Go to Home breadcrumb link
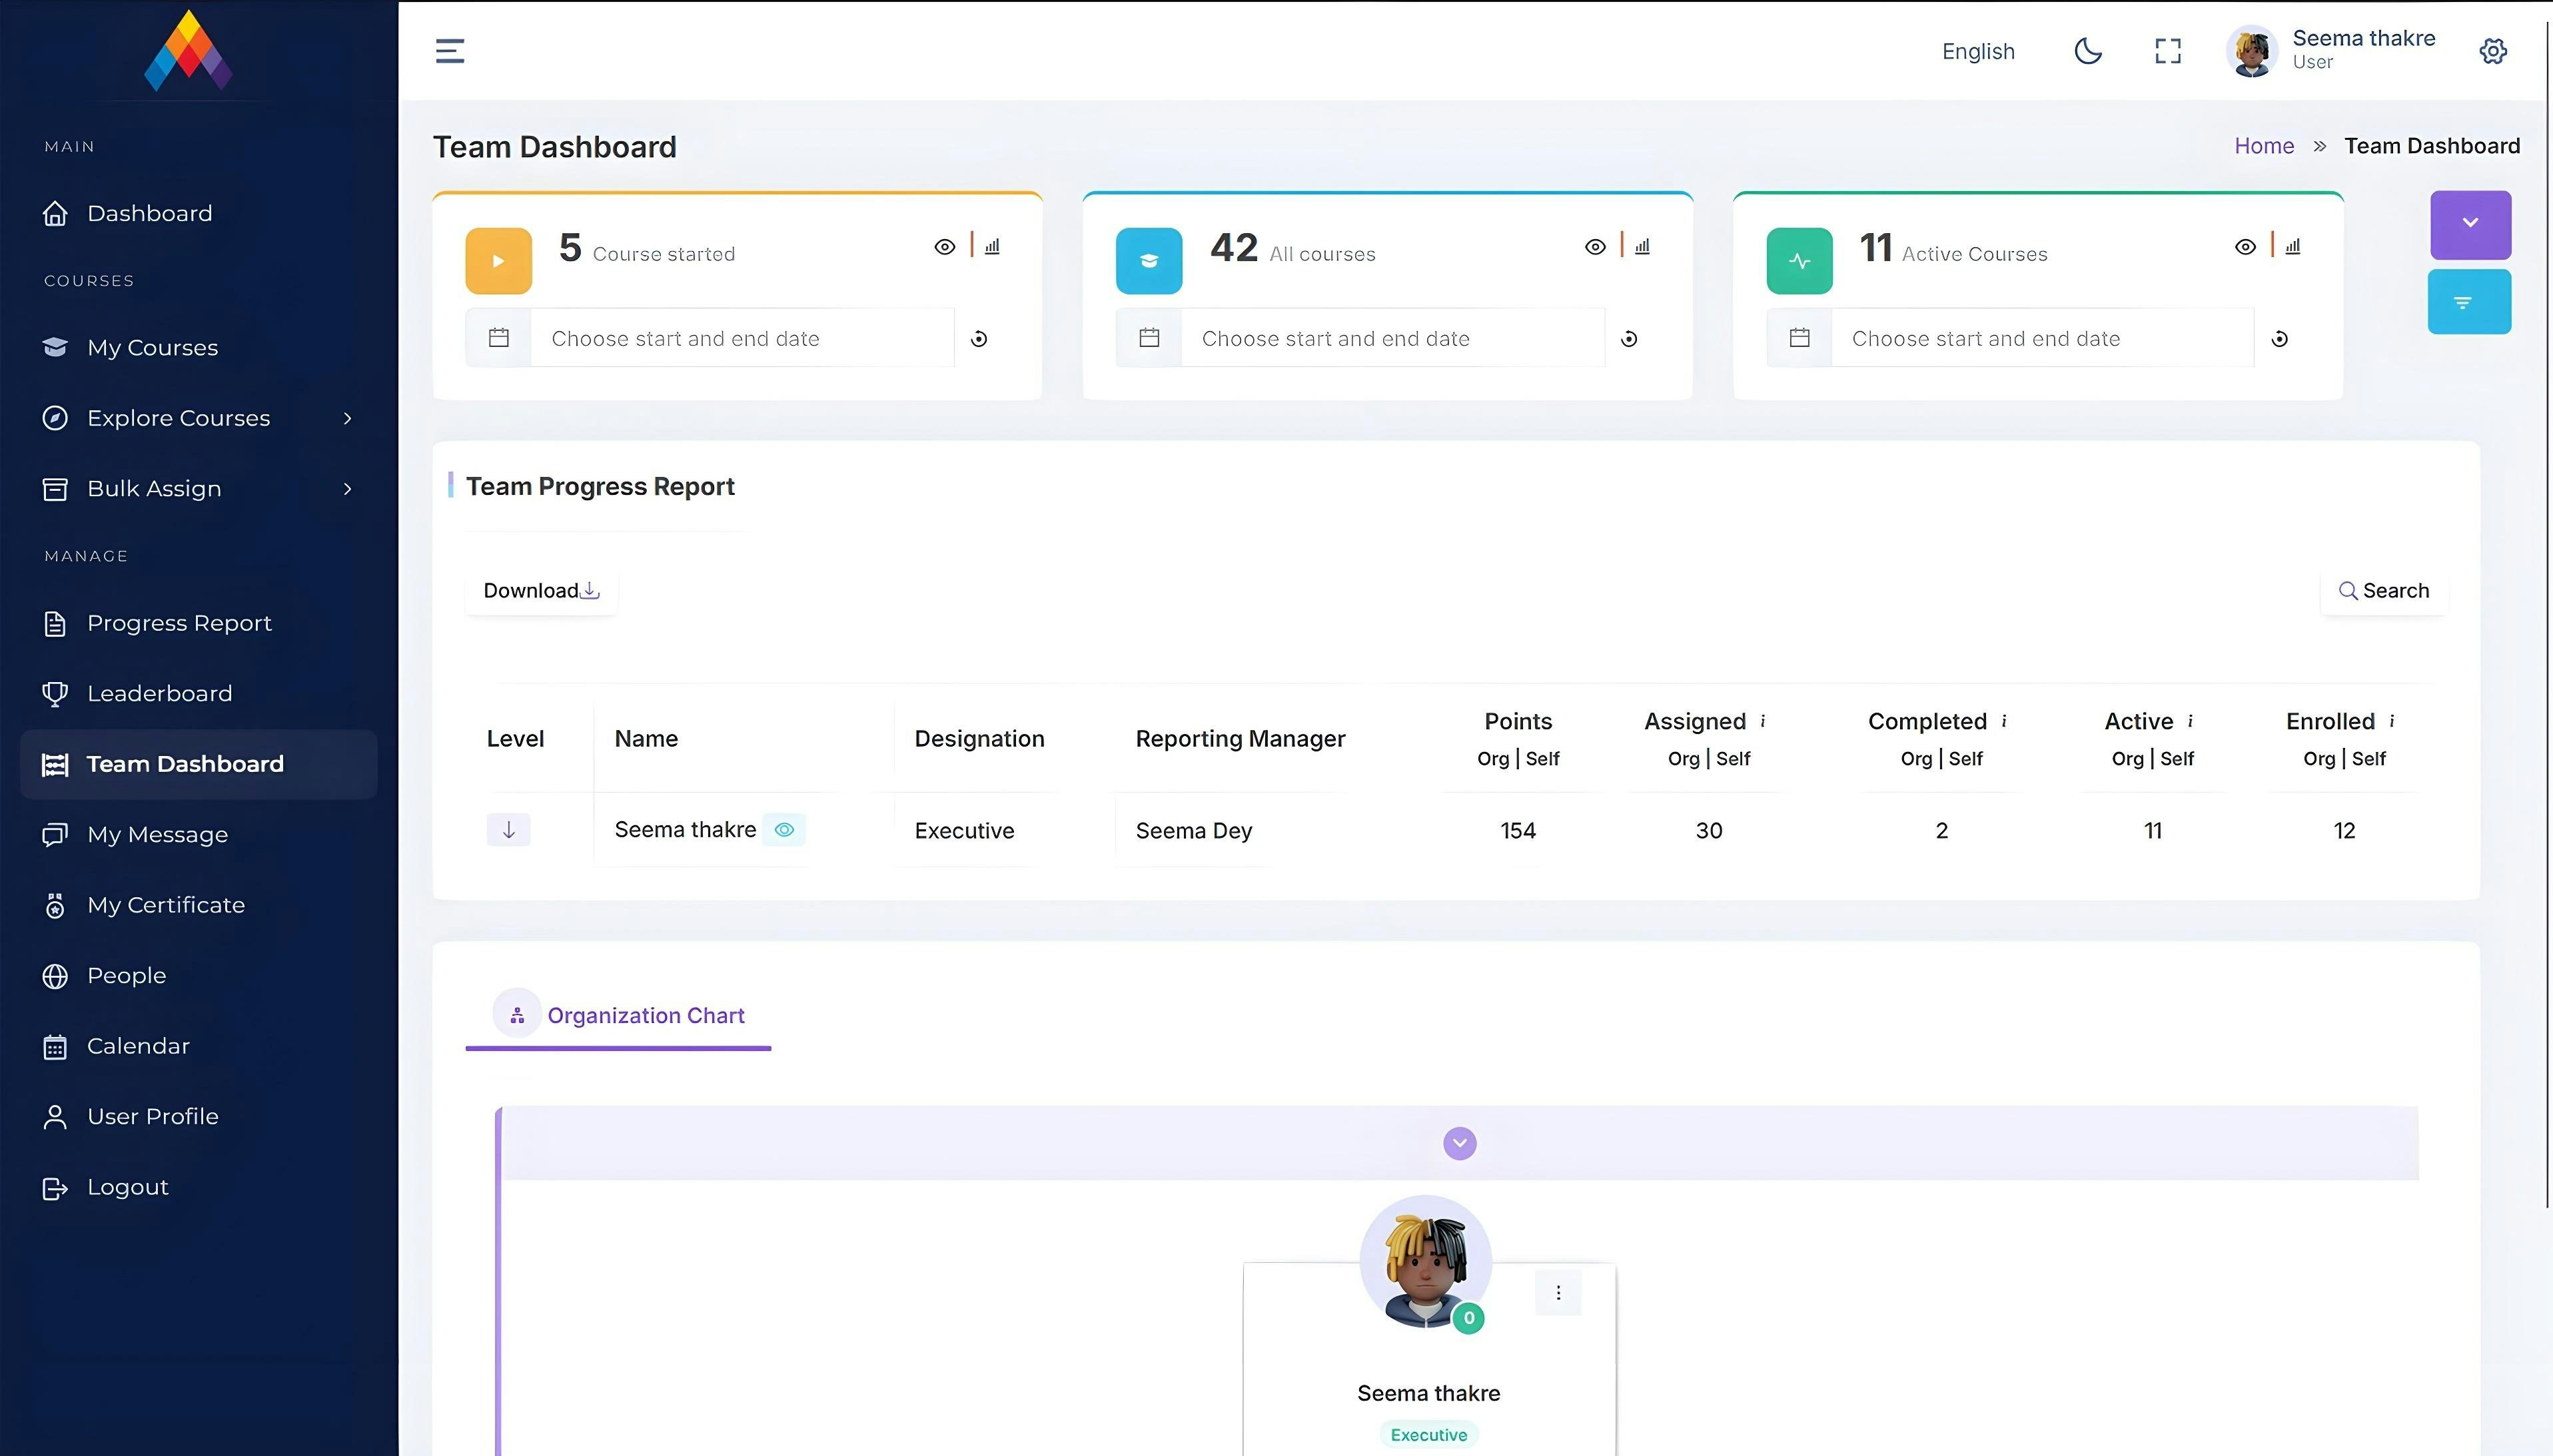Viewport: 2553px width, 1456px height. pos(2264,146)
